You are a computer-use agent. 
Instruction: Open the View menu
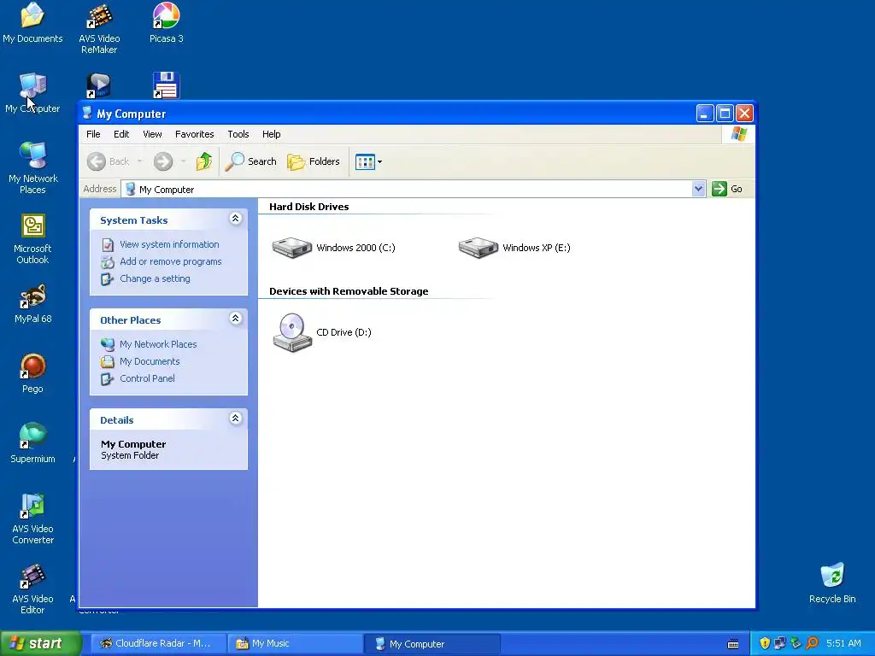pyautogui.click(x=152, y=134)
